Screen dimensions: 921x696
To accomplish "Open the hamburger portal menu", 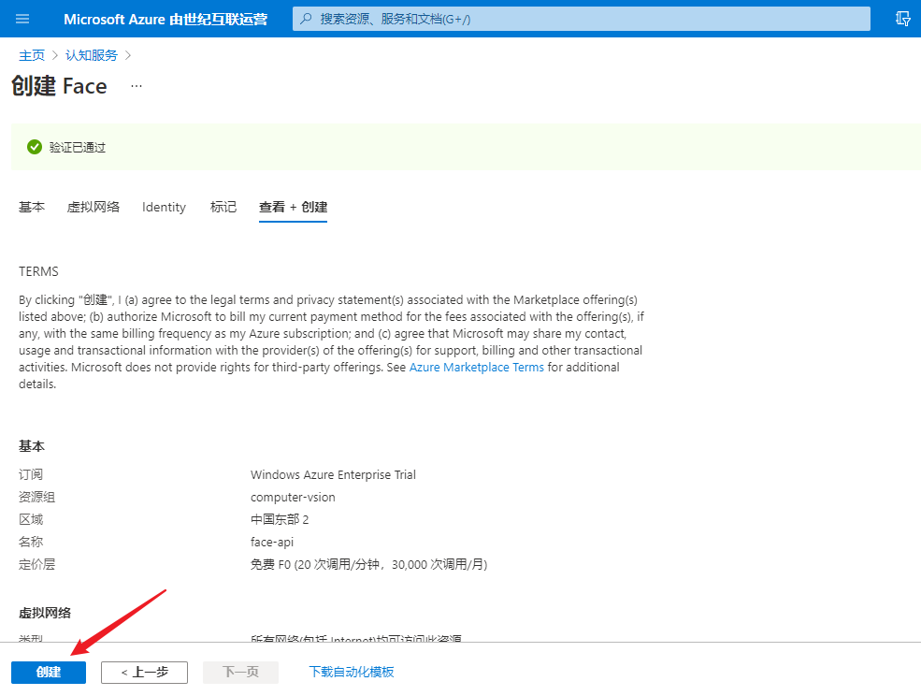I will pyautogui.click(x=22, y=19).
